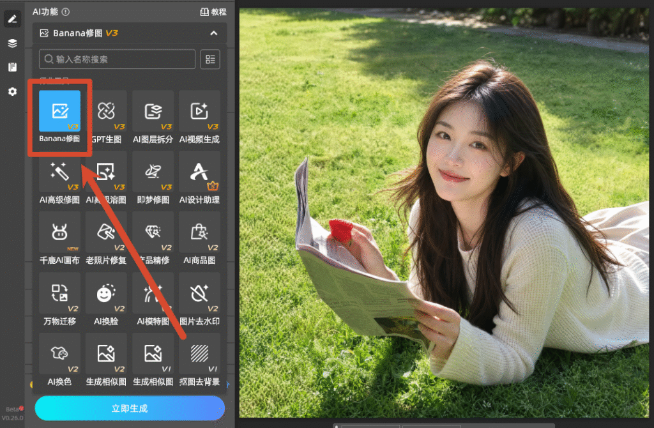Toggle the list view layout button

point(210,59)
